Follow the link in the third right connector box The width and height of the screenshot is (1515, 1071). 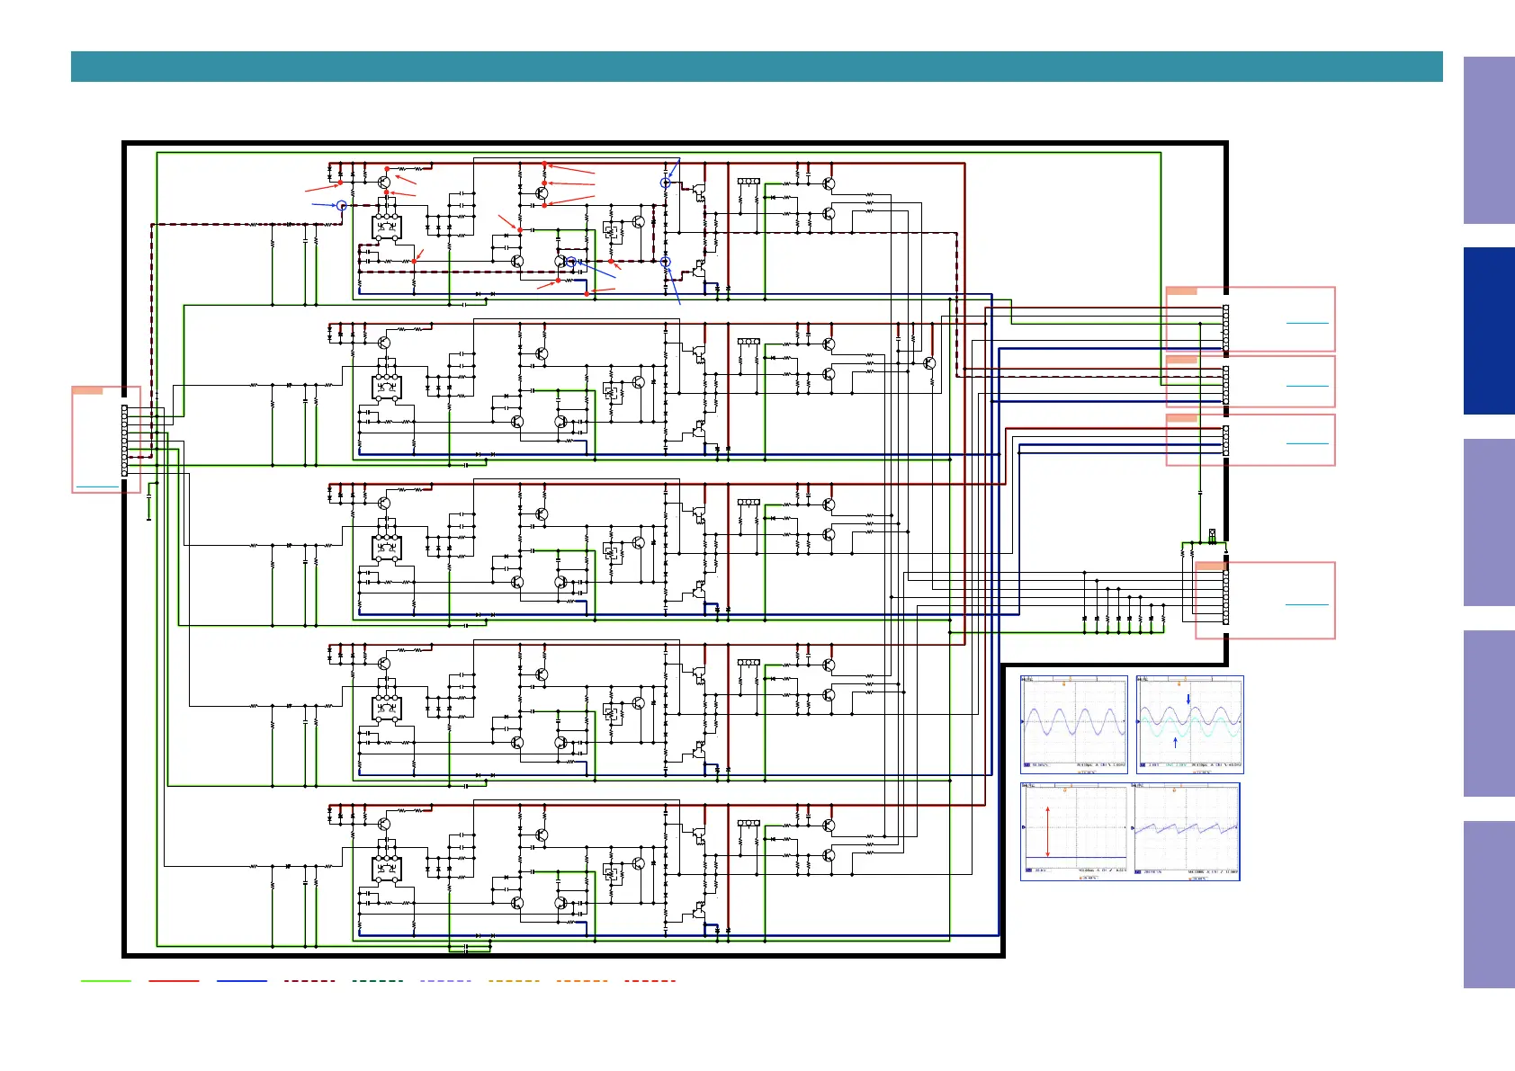1307,443
